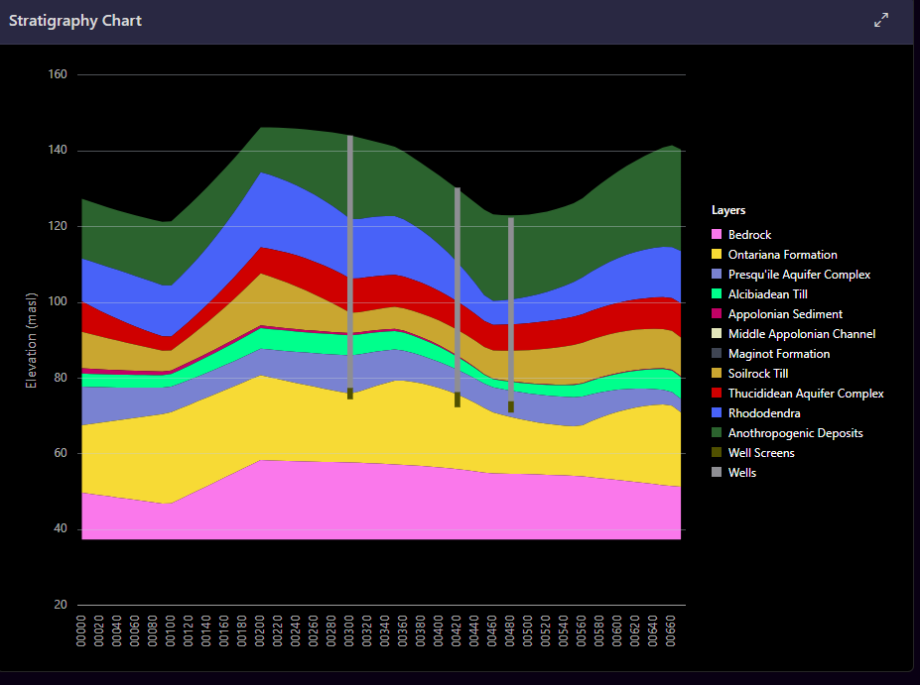Toggle the Presqu'ile Aquifer Complex label

(x=799, y=275)
